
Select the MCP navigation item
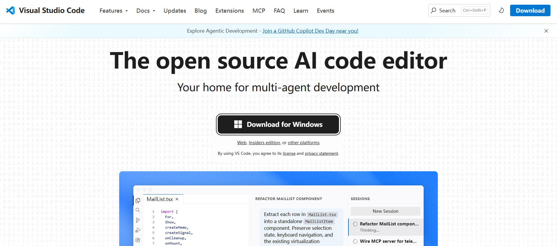(259, 11)
